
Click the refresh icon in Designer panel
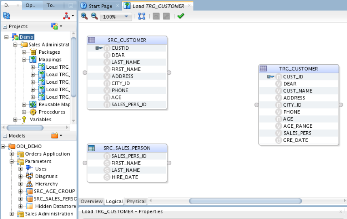[6, 16]
